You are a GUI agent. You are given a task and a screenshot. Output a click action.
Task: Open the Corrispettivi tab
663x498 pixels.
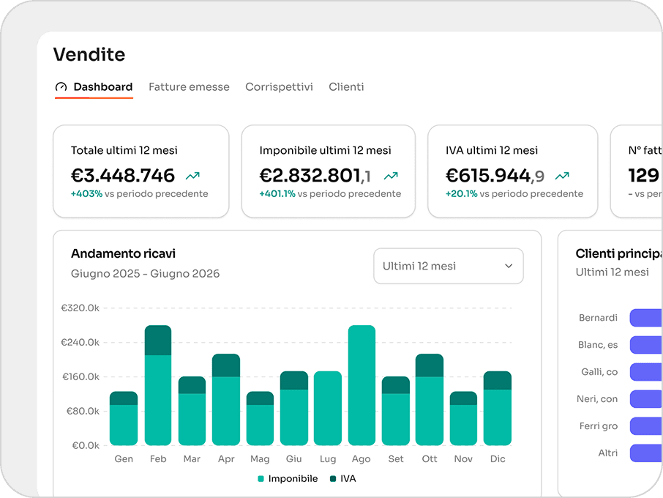[279, 86]
